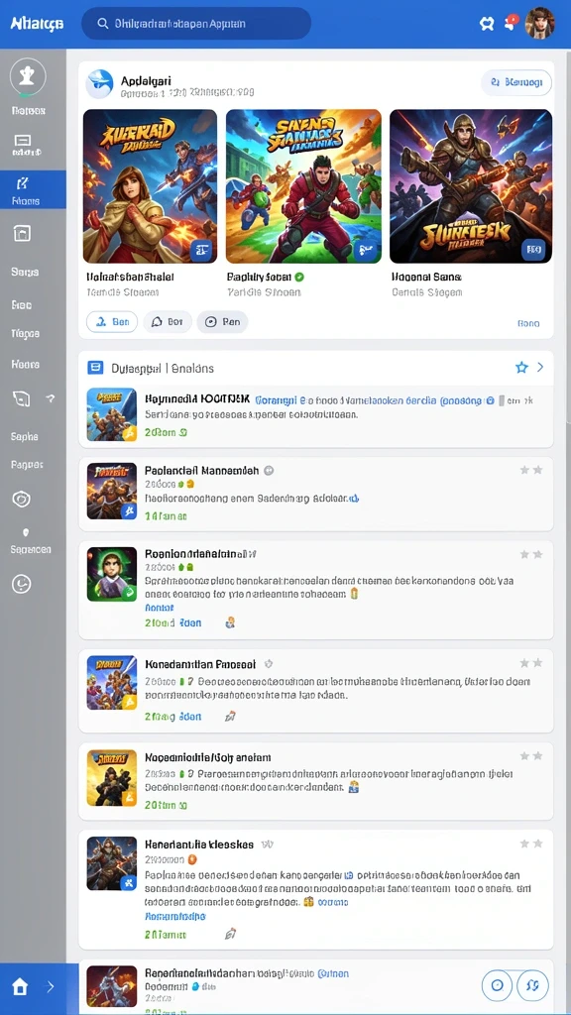
Task: Click the share icon under "Kanadanuitlan" row text
Action: click(229, 717)
